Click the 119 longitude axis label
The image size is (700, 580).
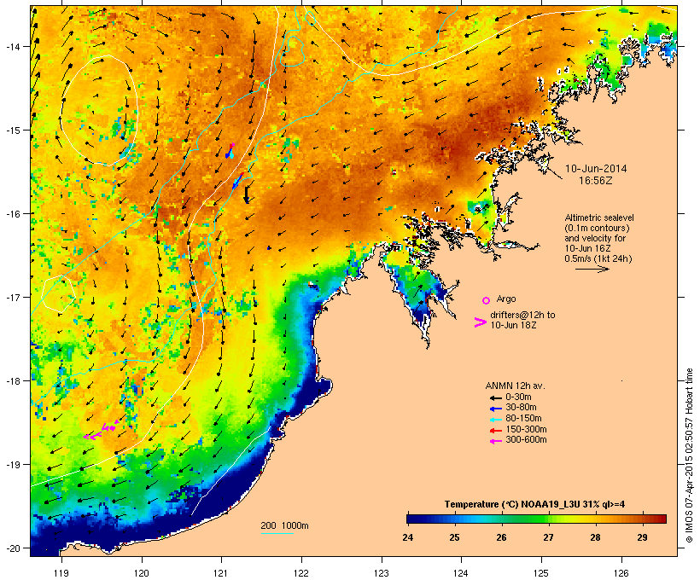(61, 573)
